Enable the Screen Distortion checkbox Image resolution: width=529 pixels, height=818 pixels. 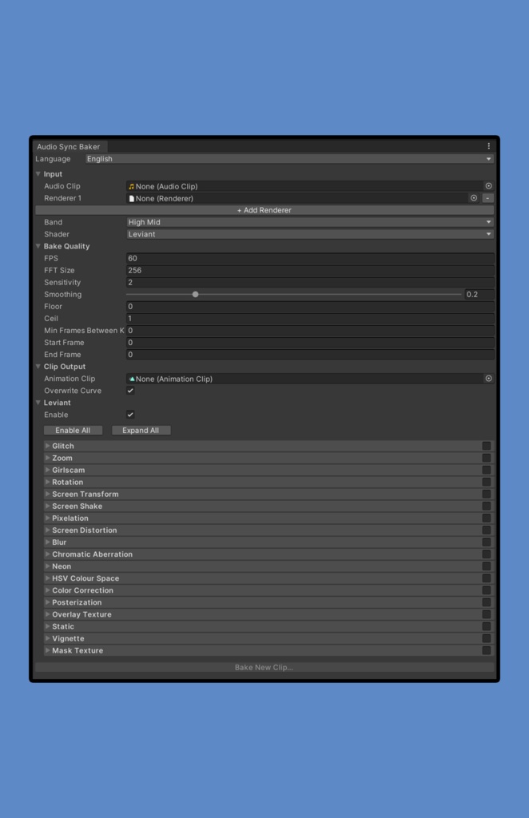(486, 530)
